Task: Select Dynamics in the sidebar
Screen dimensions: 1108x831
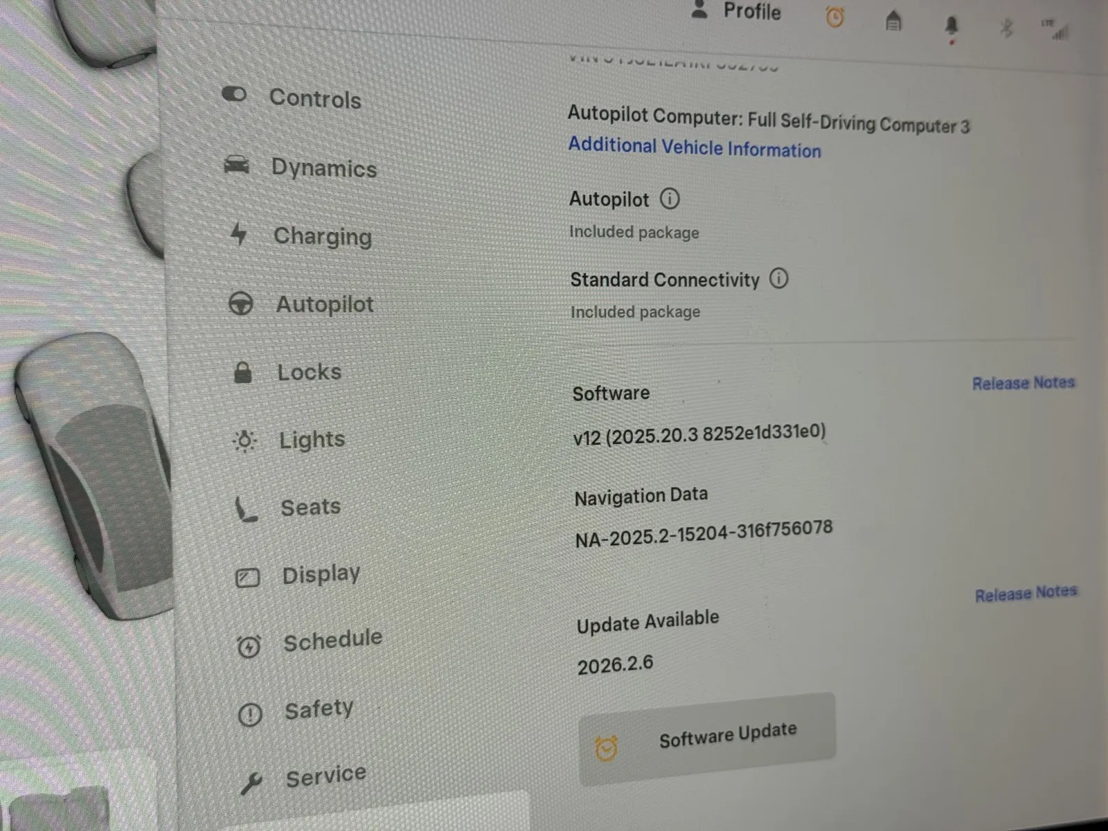Action: [x=323, y=168]
